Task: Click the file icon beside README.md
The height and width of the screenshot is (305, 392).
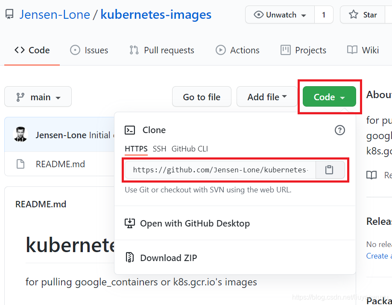Action: coord(20,164)
